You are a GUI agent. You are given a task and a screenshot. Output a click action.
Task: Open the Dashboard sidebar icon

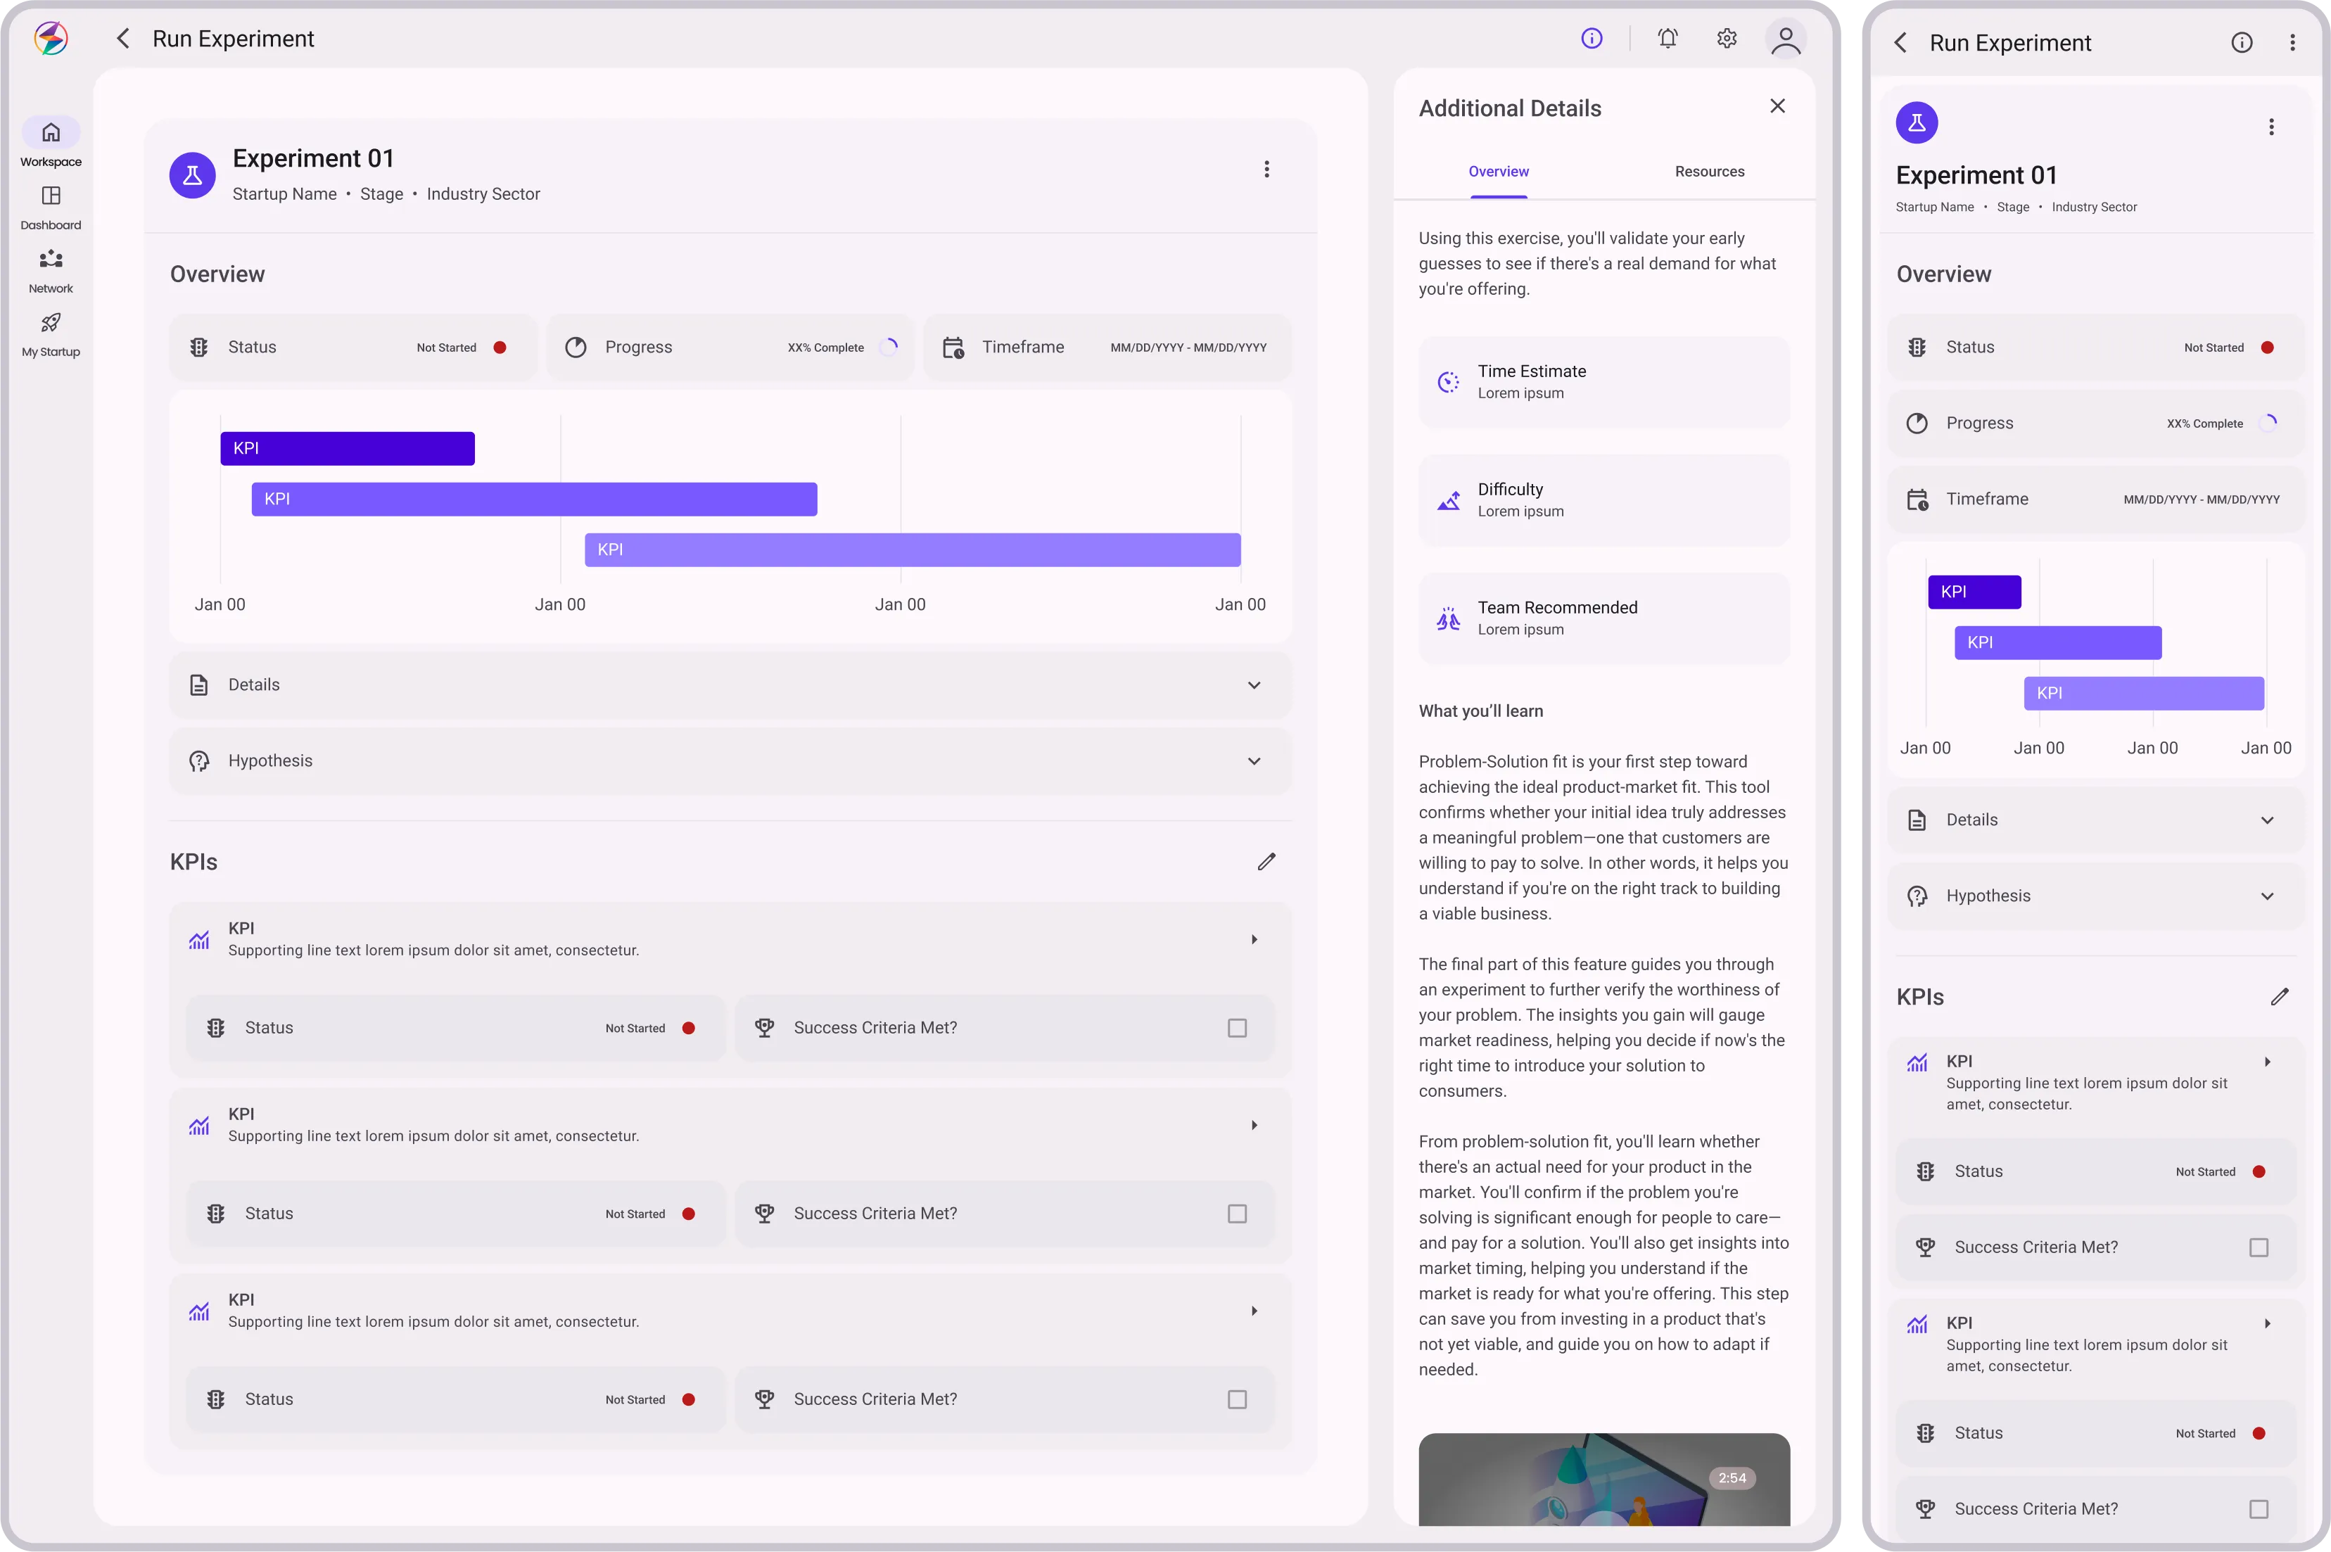[x=51, y=196]
